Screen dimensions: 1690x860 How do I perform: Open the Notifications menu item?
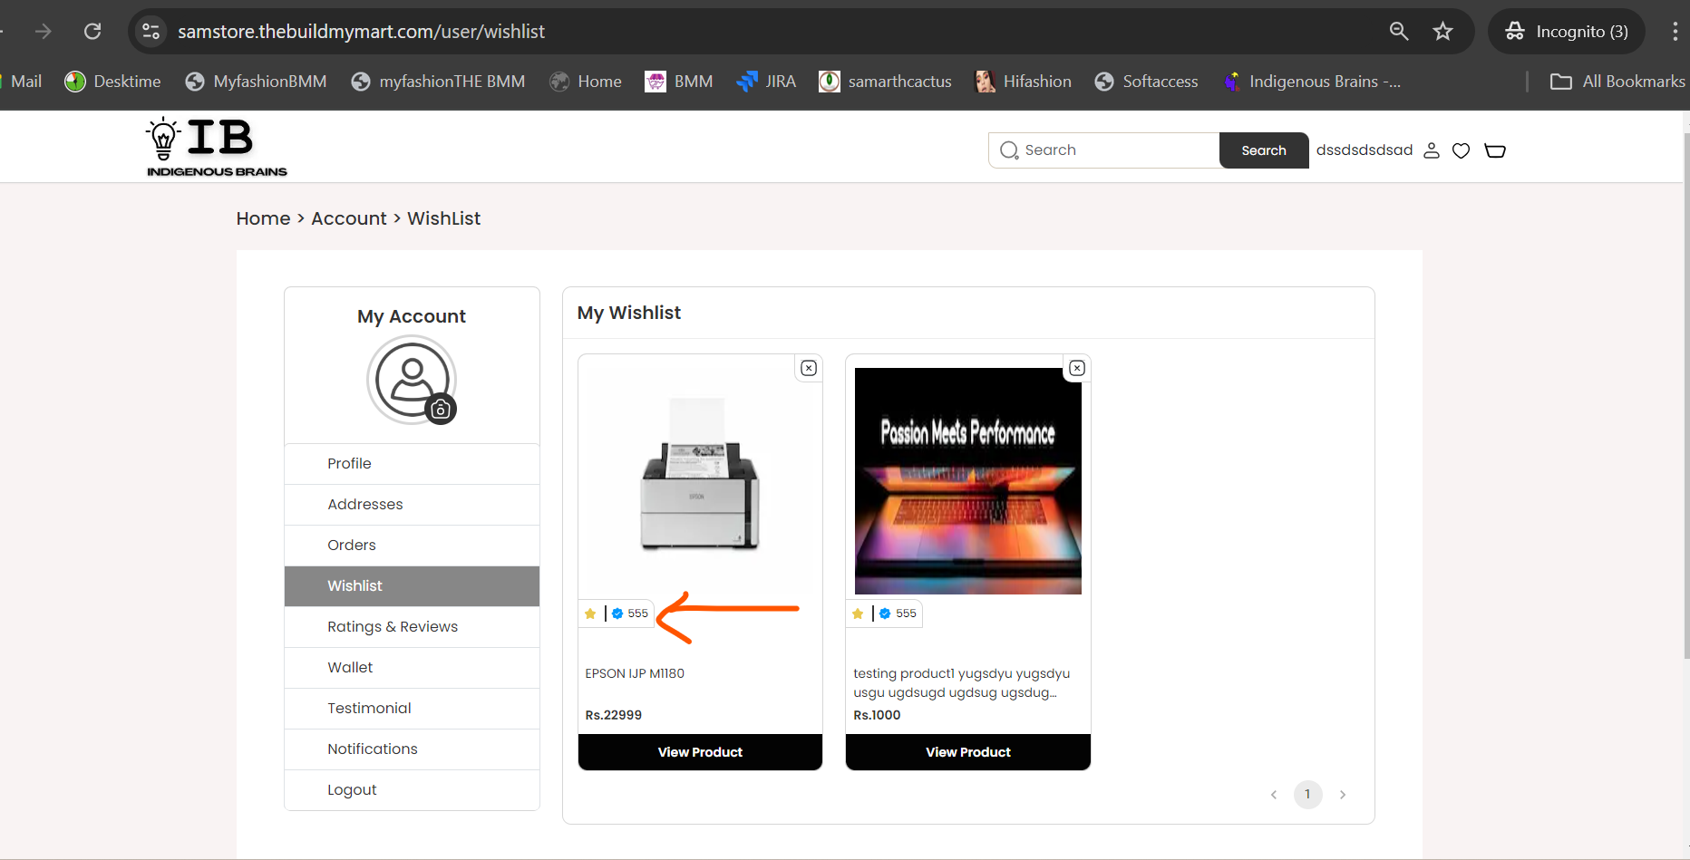pyautogui.click(x=412, y=749)
